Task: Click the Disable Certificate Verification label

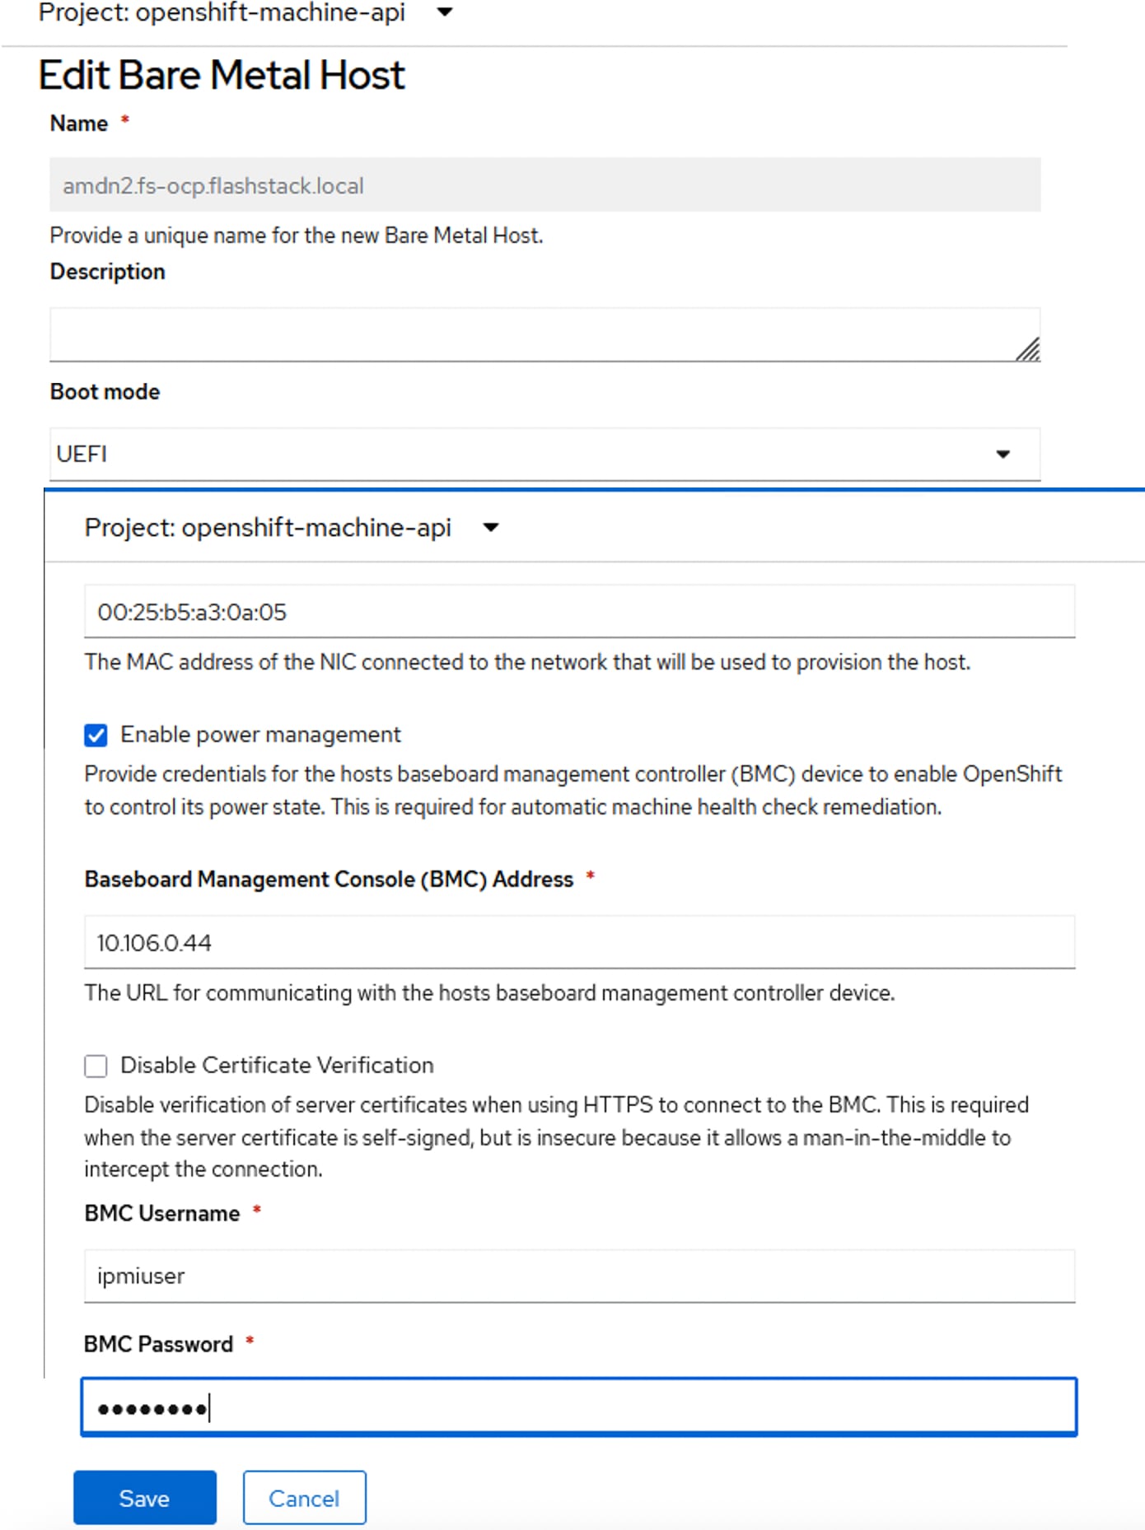Action: tap(277, 1066)
